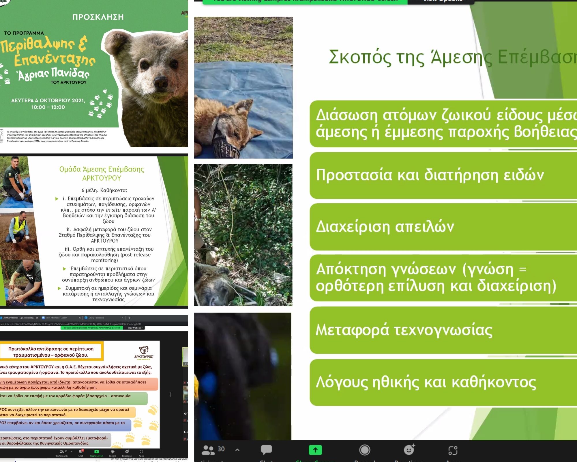Open View Options dropdown in small Zoom window
This screenshot has height=462, width=577.
(135, 328)
